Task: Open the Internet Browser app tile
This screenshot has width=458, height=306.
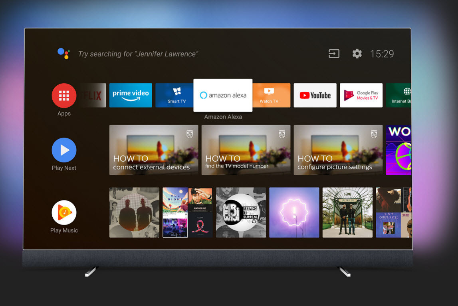Action: (399, 95)
